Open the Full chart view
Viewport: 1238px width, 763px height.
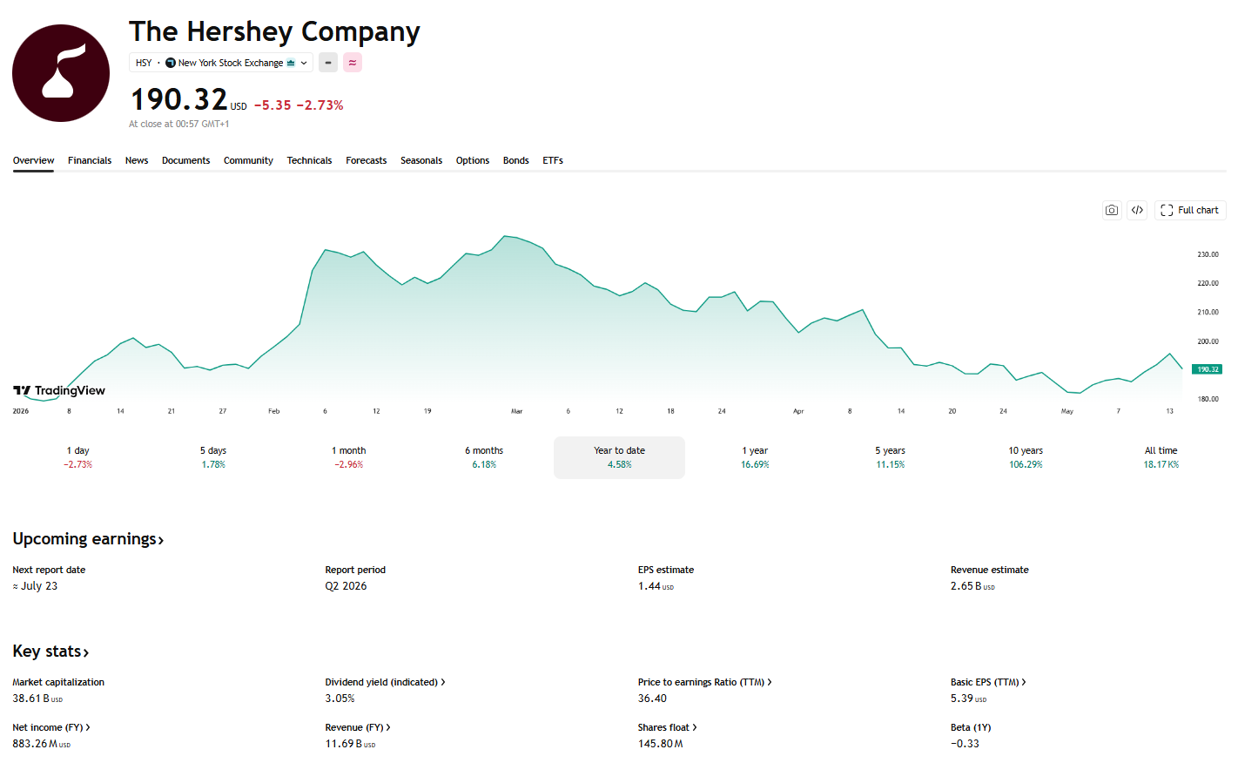click(1190, 210)
